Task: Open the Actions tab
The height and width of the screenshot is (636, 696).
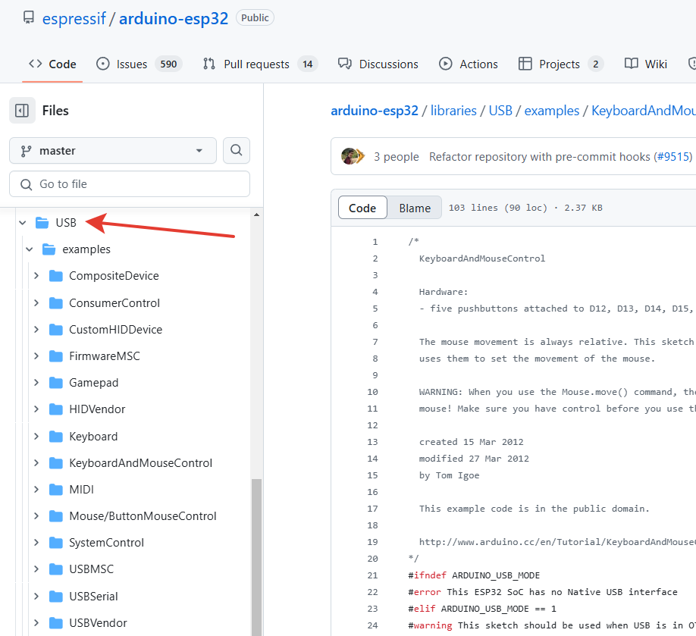Action: 469,64
